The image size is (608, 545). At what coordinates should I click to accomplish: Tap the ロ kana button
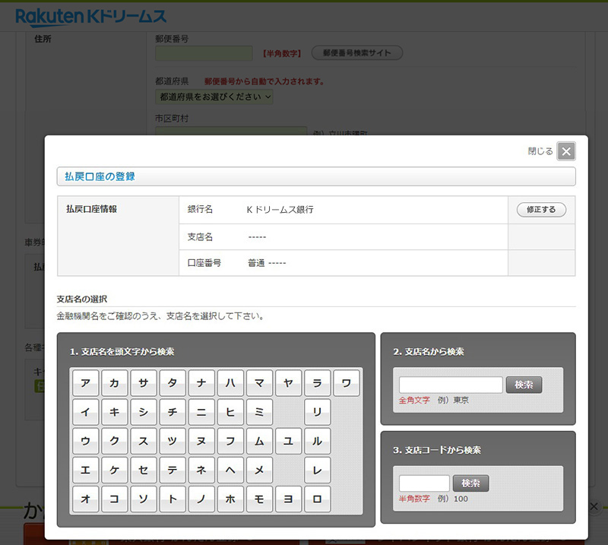click(x=317, y=499)
